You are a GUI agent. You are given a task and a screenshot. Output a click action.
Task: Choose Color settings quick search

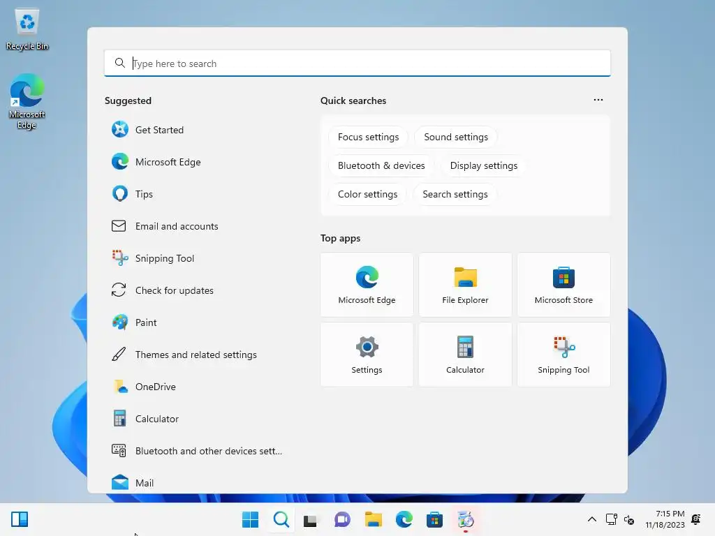coord(367,194)
